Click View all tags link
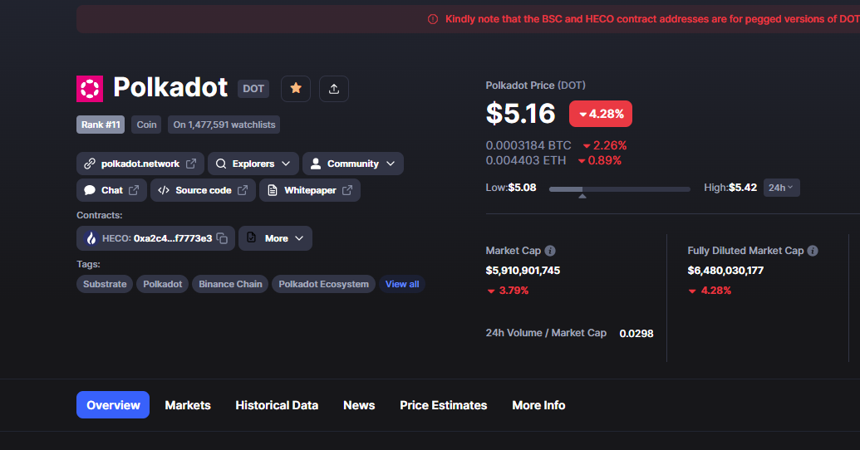This screenshot has width=860, height=450. click(x=402, y=284)
